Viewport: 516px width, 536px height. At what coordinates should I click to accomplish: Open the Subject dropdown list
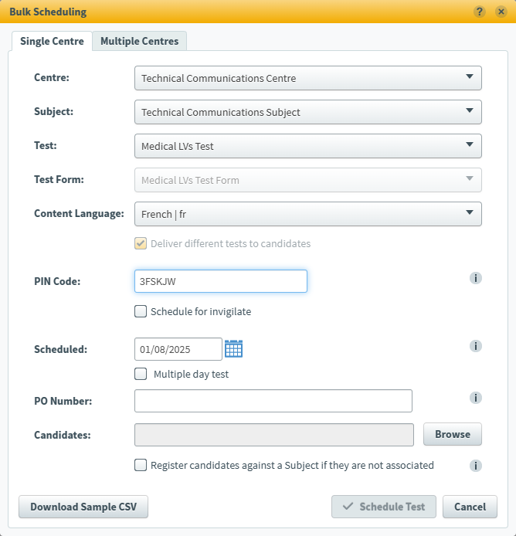click(308, 112)
